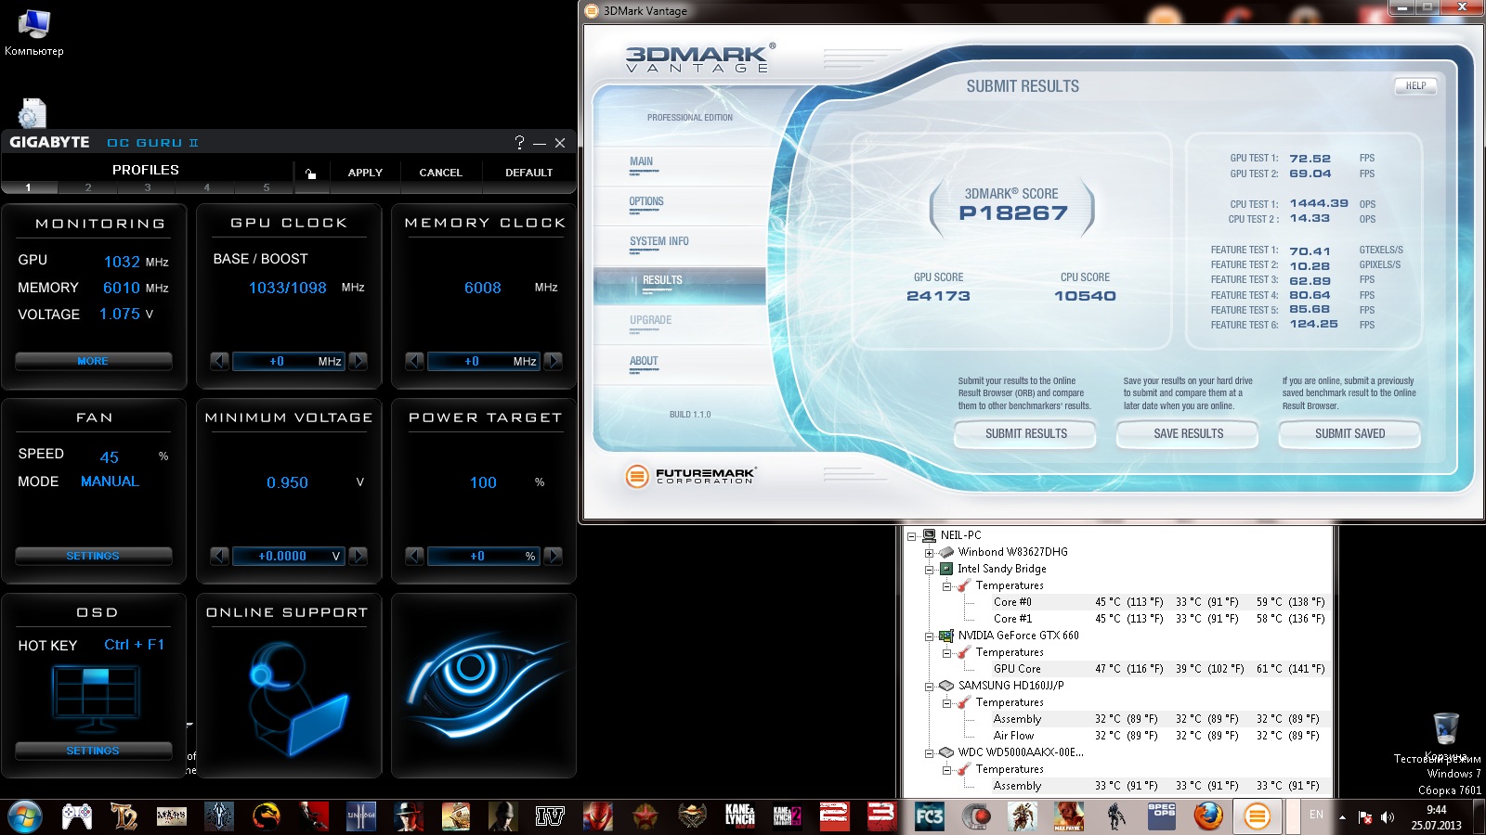The image size is (1486, 835).
Task: Show hidden tray icons arrow
Action: point(1342,817)
